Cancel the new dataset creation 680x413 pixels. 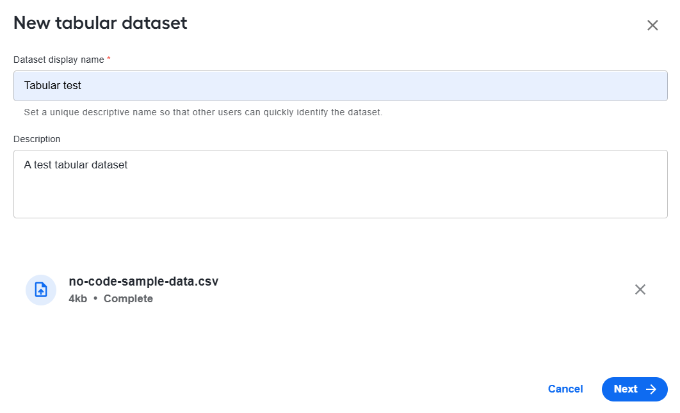point(565,389)
